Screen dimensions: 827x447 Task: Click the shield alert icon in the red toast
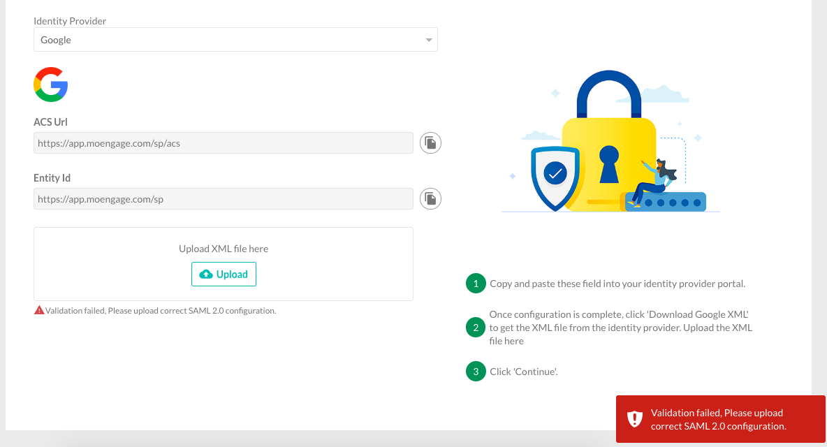[634, 418]
